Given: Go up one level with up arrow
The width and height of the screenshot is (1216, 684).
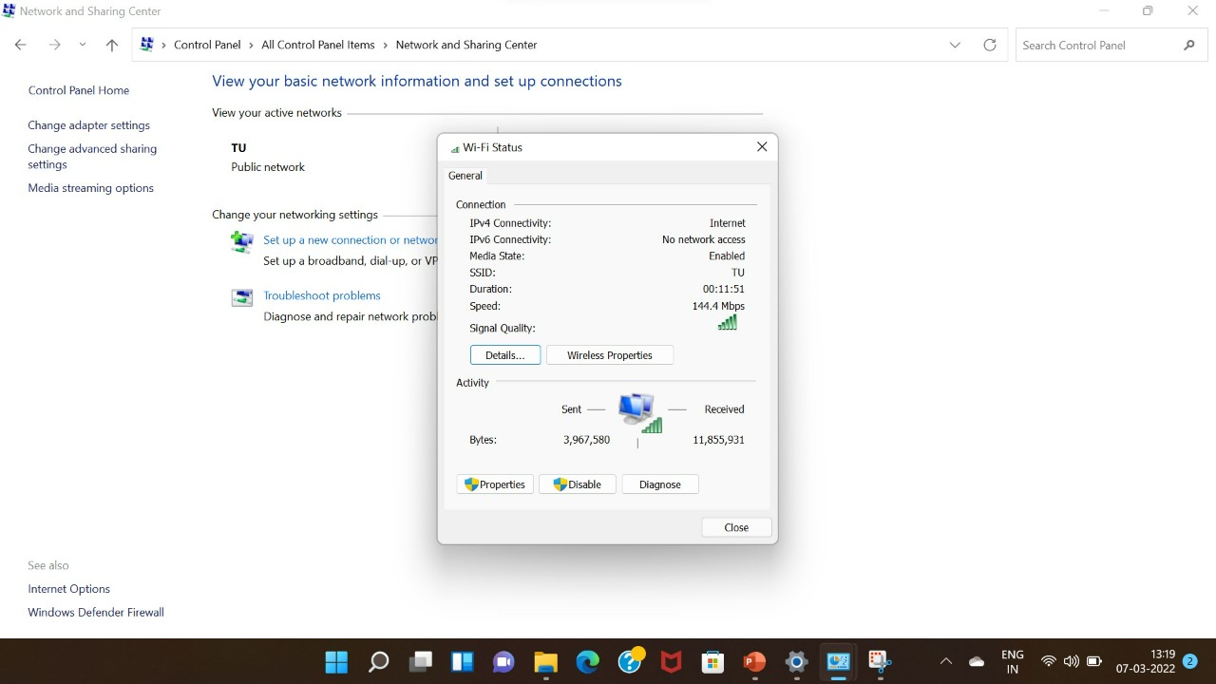Looking at the screenshot, I should pos(112,45).
